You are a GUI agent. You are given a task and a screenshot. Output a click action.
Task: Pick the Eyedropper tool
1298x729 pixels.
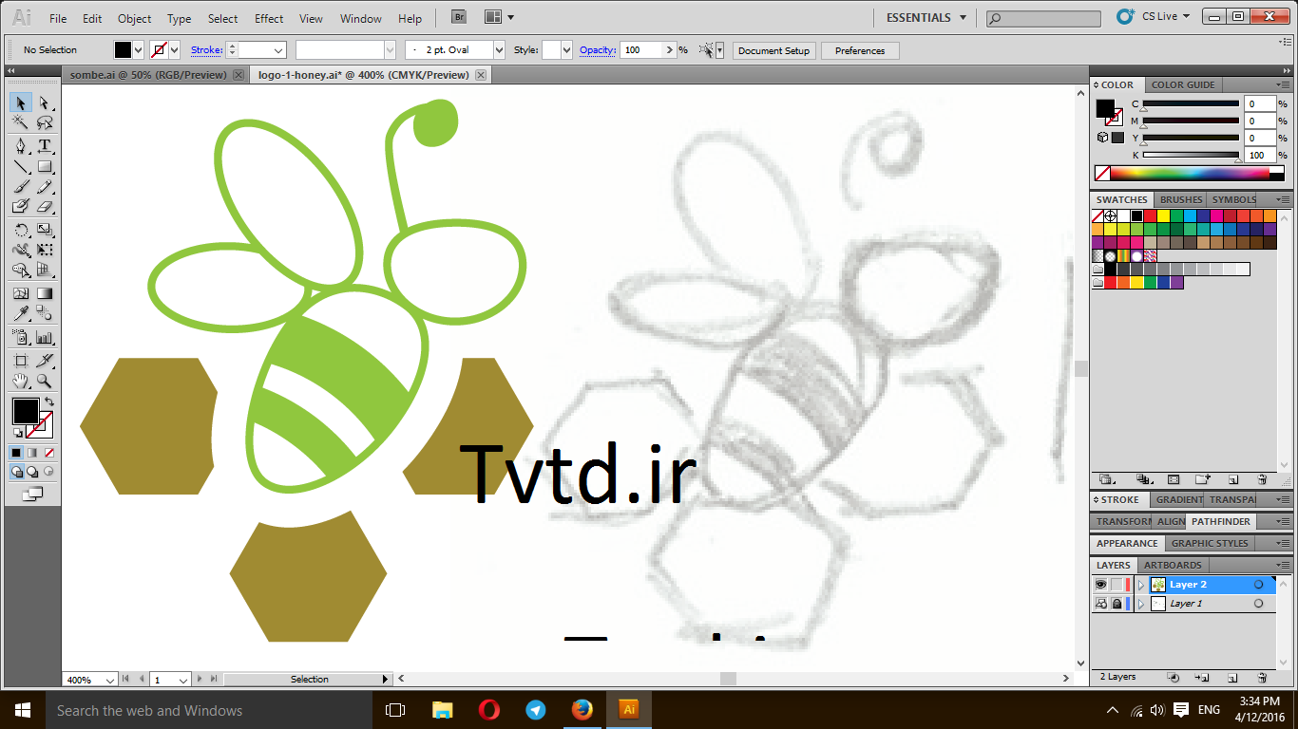click(21, 314)
